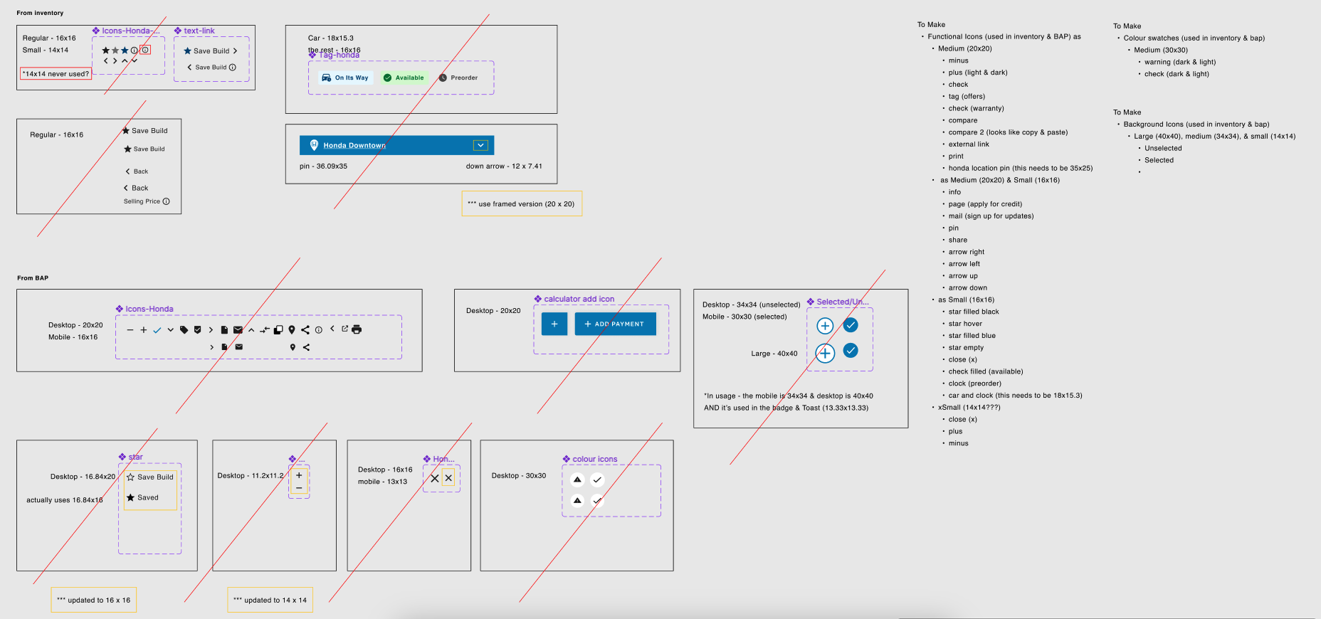Click the upper colour icons warning triangle

[577, 480]
